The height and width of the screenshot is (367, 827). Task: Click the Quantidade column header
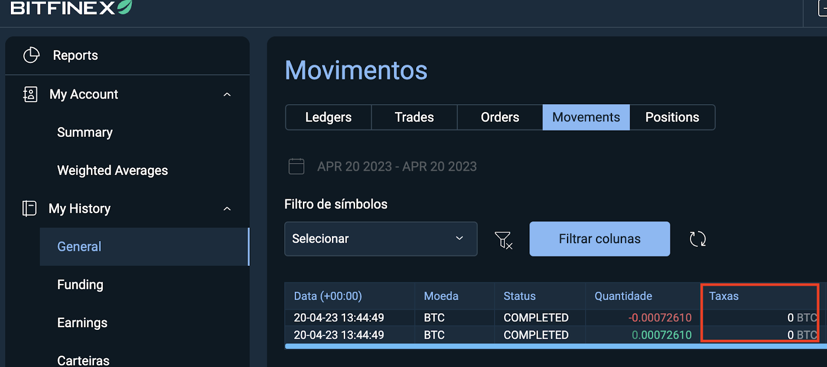click(x=623, y=296)
